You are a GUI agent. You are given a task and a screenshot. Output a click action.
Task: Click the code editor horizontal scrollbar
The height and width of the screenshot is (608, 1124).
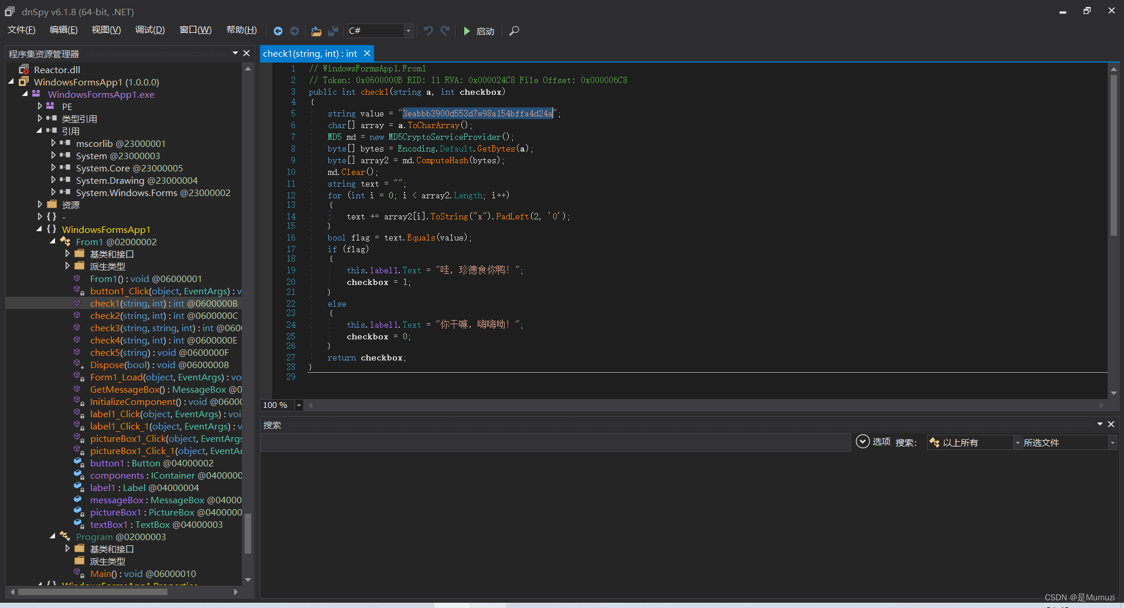pos(706,405)
